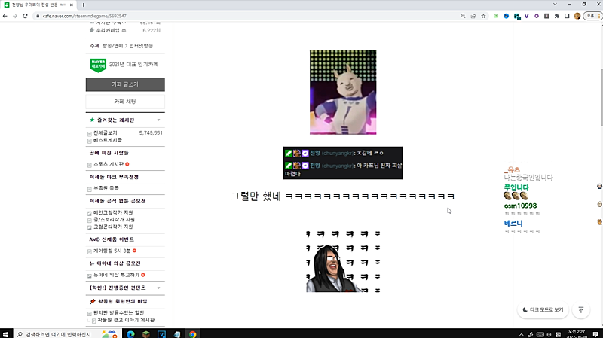The width and height of the screenshot is (603, 338).
Task: Open the taskbar notification center
Action: click(595, 334)
